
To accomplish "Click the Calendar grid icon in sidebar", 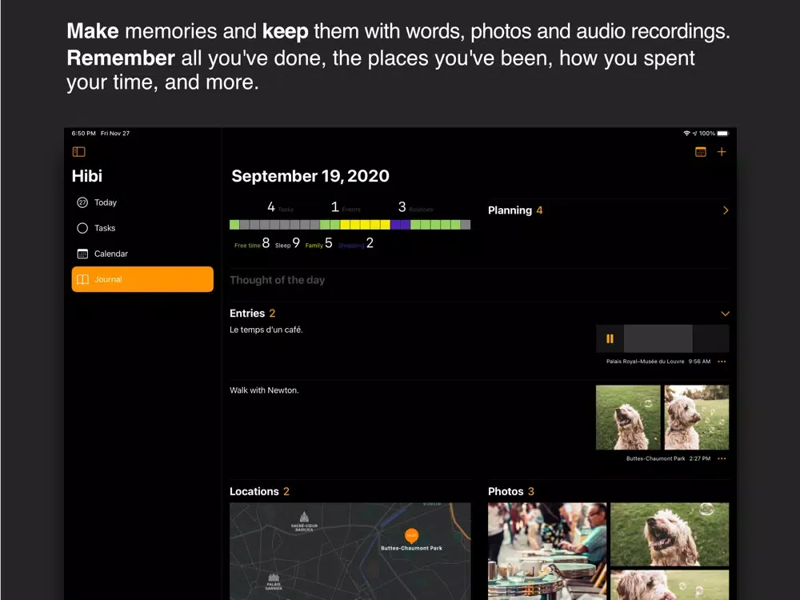I will 82,254.
